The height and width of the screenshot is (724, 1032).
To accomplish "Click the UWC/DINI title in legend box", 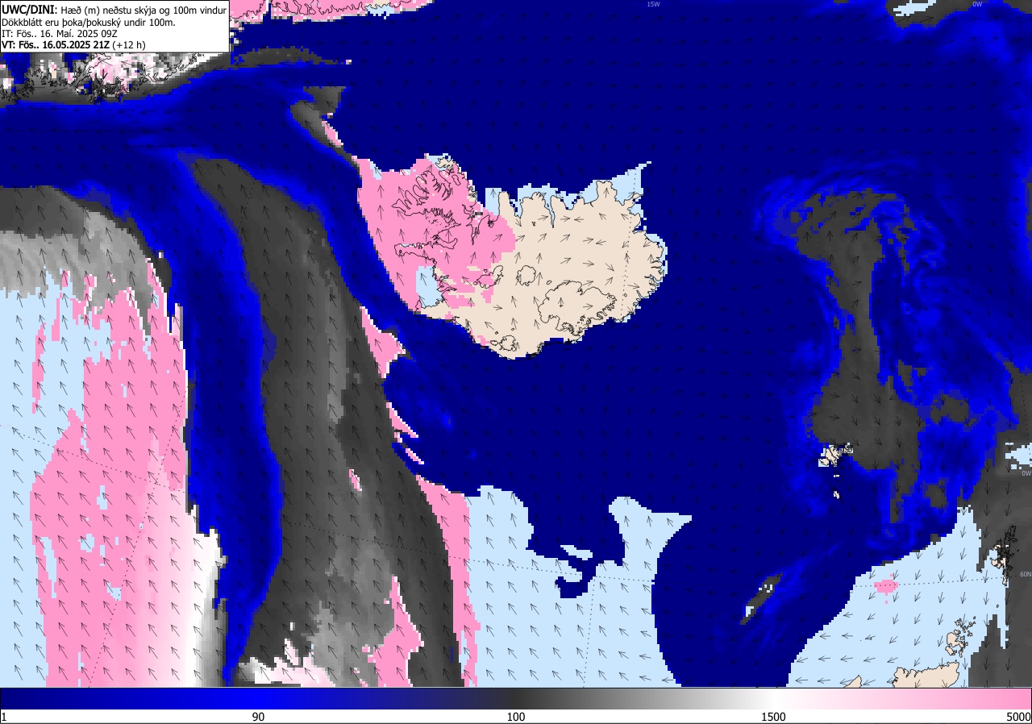I will coord(28,9).
